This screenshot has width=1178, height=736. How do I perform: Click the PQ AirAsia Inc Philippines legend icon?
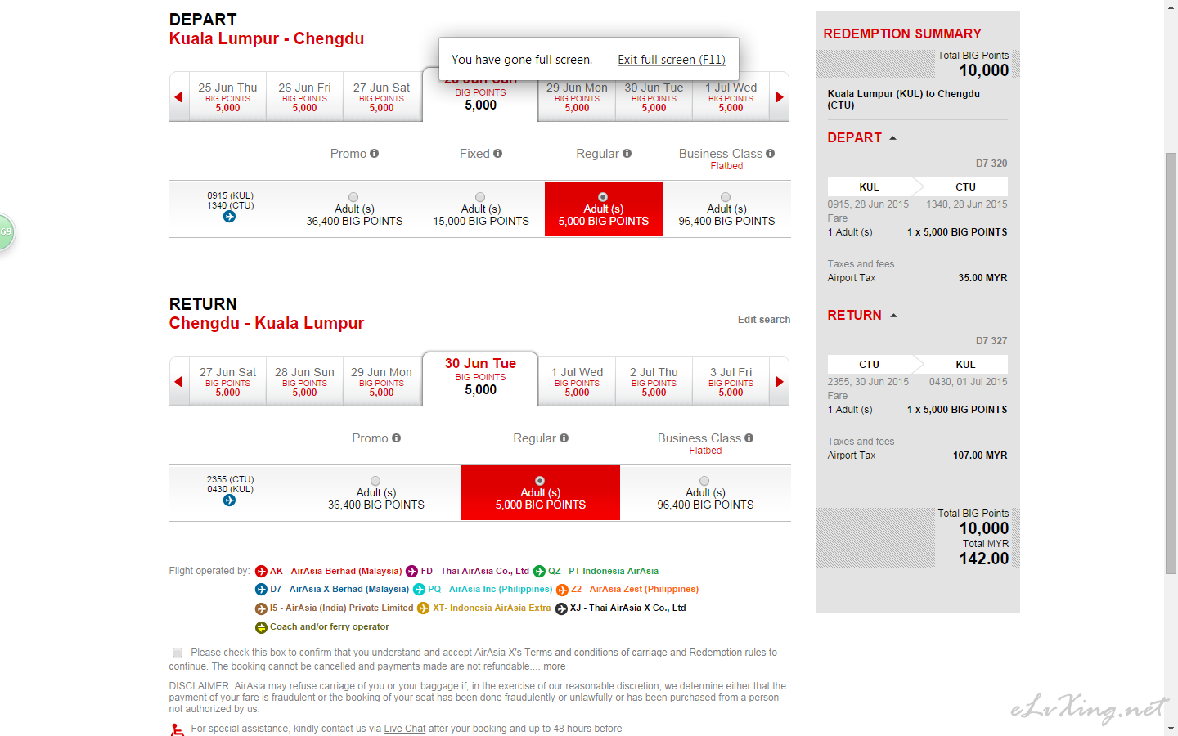(419, 590)
